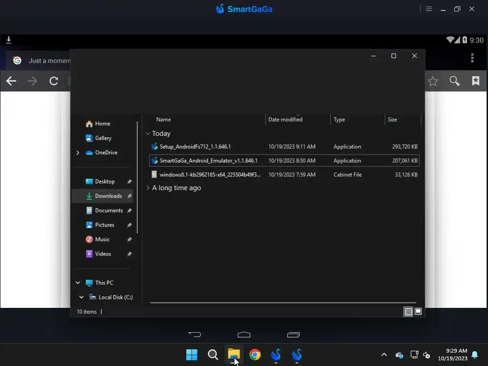Open Videos quick access folder
Viewport: 488px width, 366px height.
tap(98, 254)
